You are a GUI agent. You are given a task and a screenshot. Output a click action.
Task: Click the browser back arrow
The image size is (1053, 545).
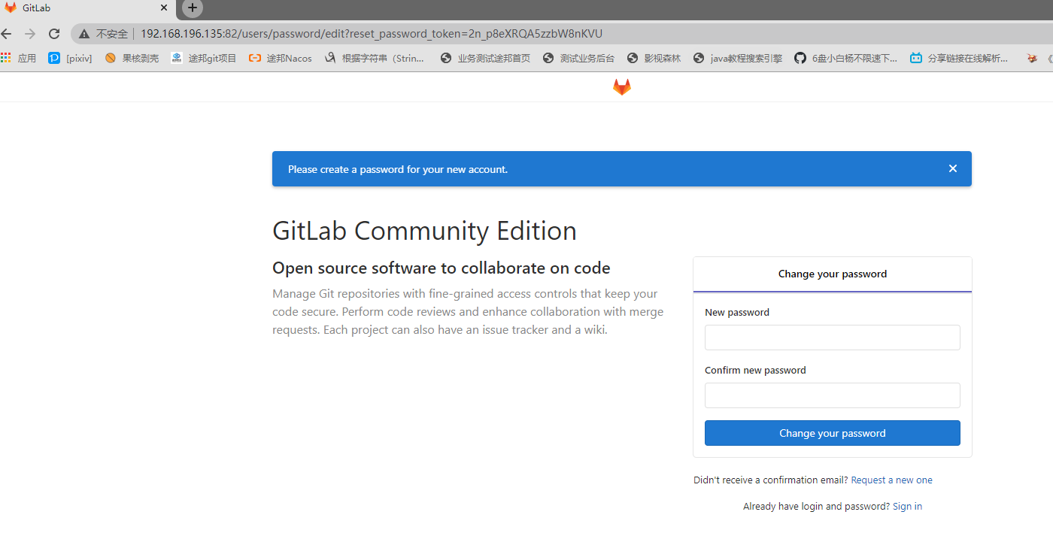click(7, 34)
